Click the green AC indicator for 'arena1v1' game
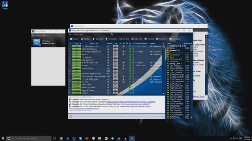The height and width of the screenshot is (141, 252). tap(130, 54)
